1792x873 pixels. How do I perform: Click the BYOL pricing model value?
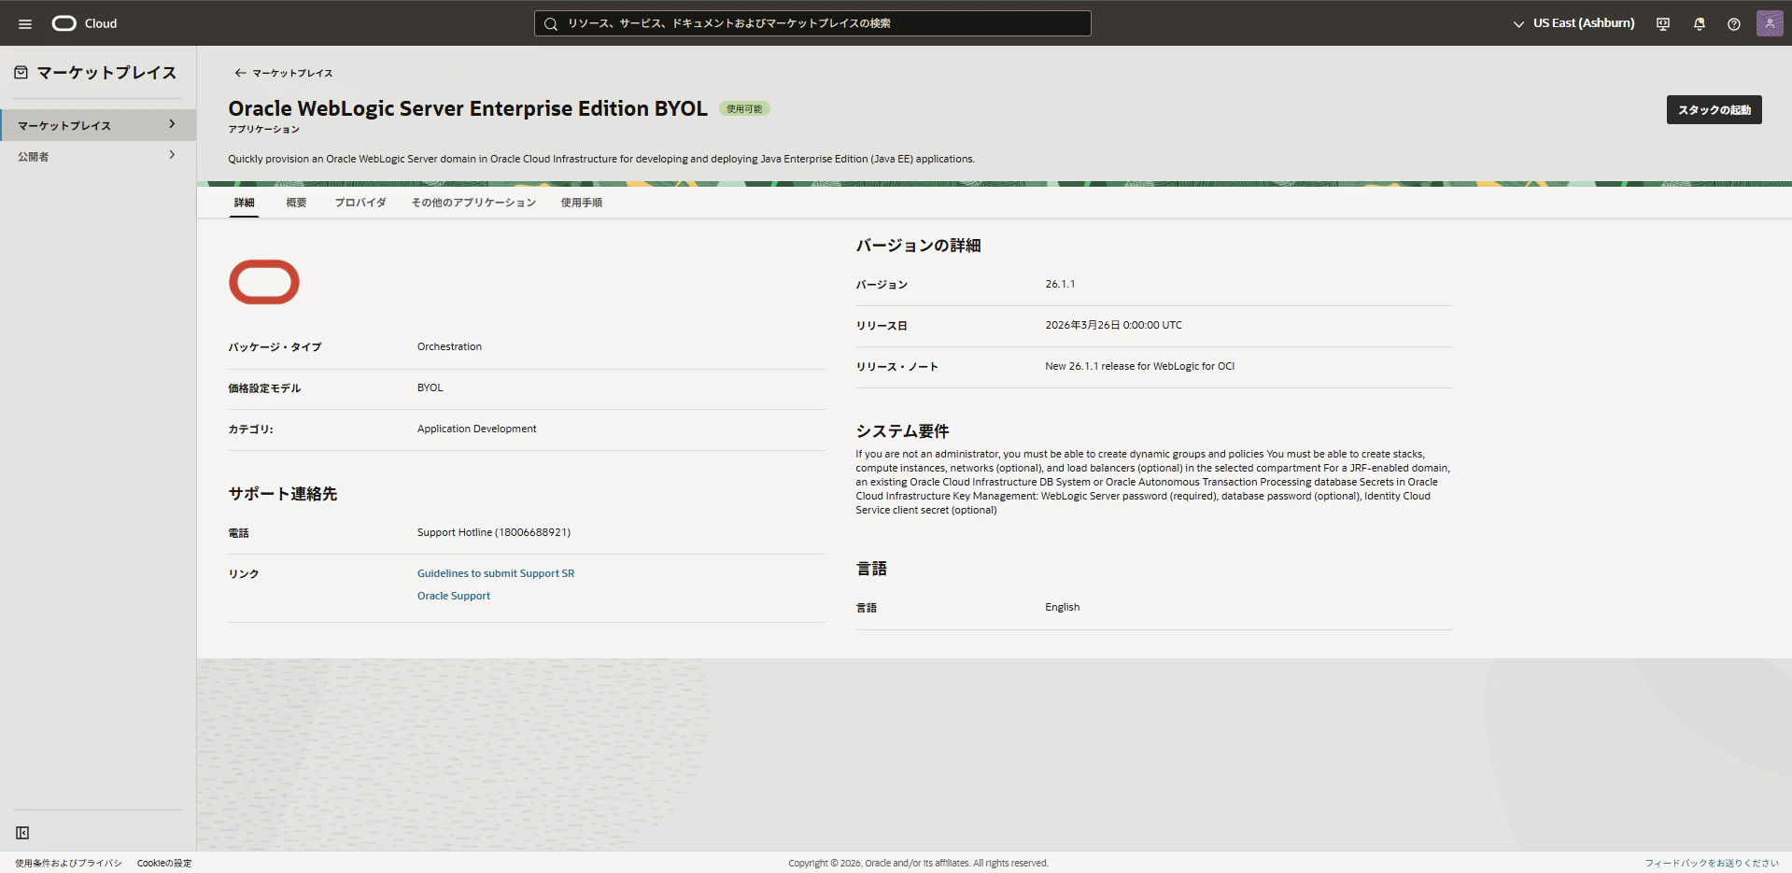point(430,387)
